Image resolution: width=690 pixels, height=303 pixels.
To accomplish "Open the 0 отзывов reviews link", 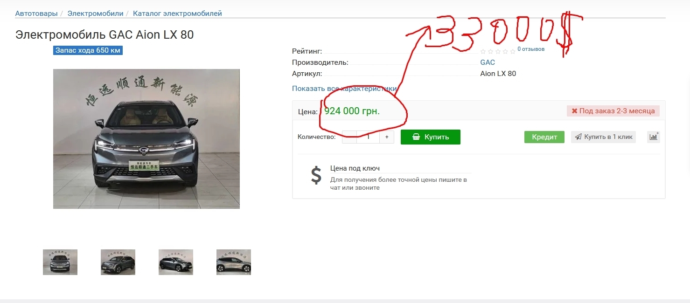I will click(x=531, y=49).
